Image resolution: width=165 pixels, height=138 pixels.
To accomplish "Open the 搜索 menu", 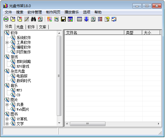I will (x=20, y=12).
